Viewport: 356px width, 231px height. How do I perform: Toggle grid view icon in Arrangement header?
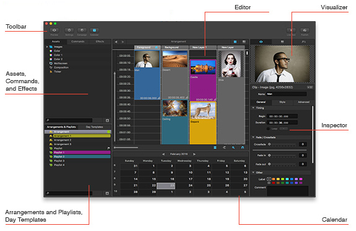tap(235, 42)
